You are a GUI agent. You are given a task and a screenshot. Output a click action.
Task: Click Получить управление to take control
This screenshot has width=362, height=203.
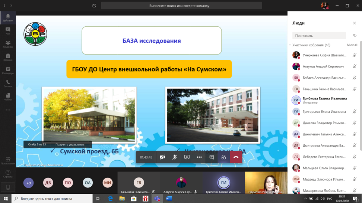click(x=70, y=144)
